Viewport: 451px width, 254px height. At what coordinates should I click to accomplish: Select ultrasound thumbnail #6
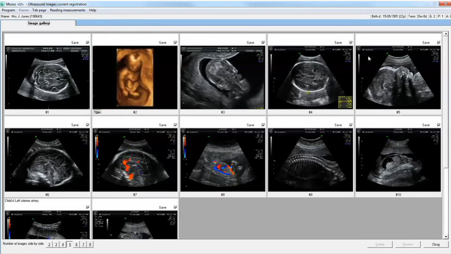click(47, 160)
